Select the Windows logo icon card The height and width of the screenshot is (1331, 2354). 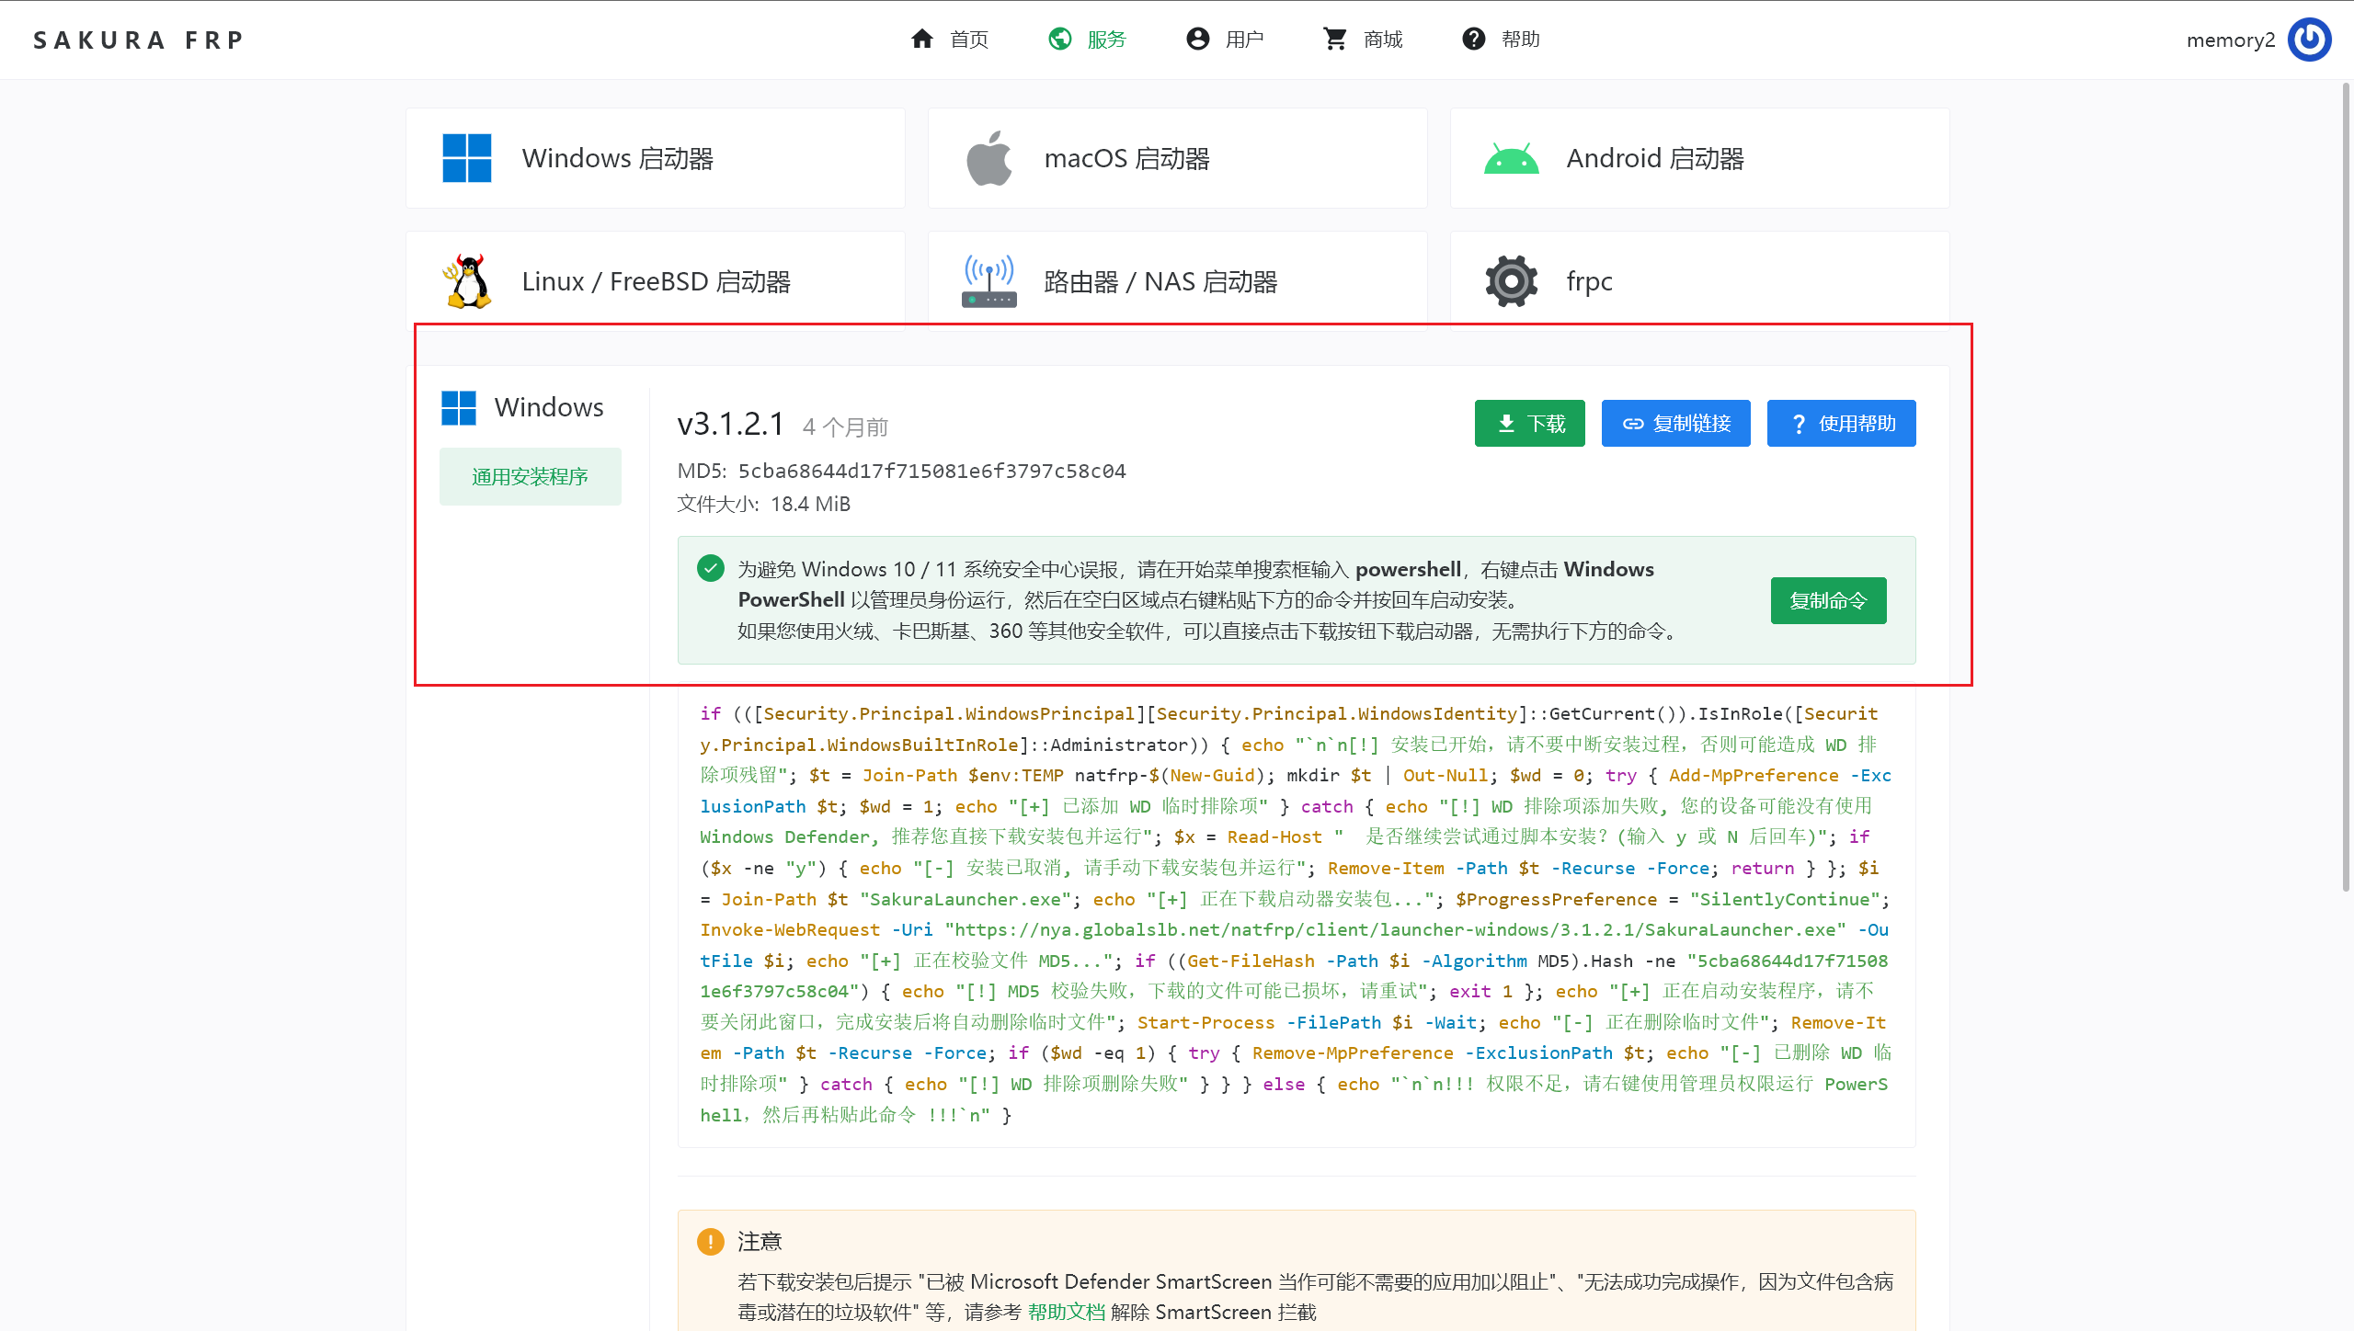pyautogui.click(x=466, y=158)
